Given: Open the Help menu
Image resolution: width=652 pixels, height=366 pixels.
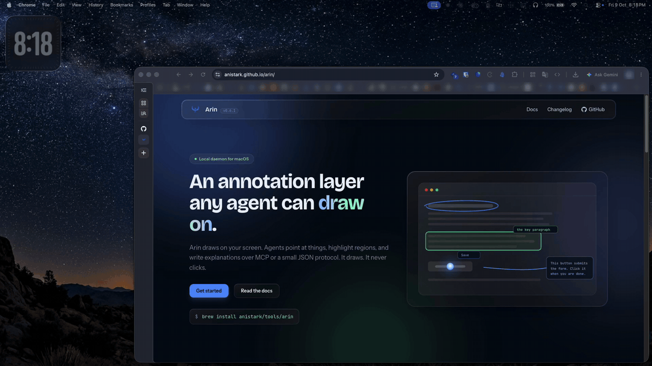Looking at the screenshot, I should point(205,5).
